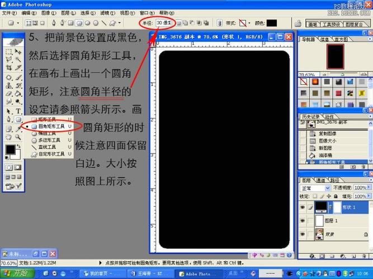Switch to 动作 tab
The image size is (373, 279).
coord(329,117)
